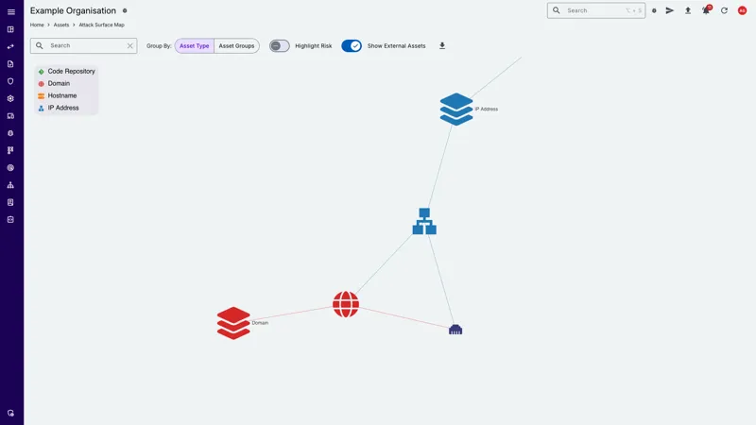Group by Asset Type
The width and height of the screenshot is (756, 425).
click(x=195, y=45)
